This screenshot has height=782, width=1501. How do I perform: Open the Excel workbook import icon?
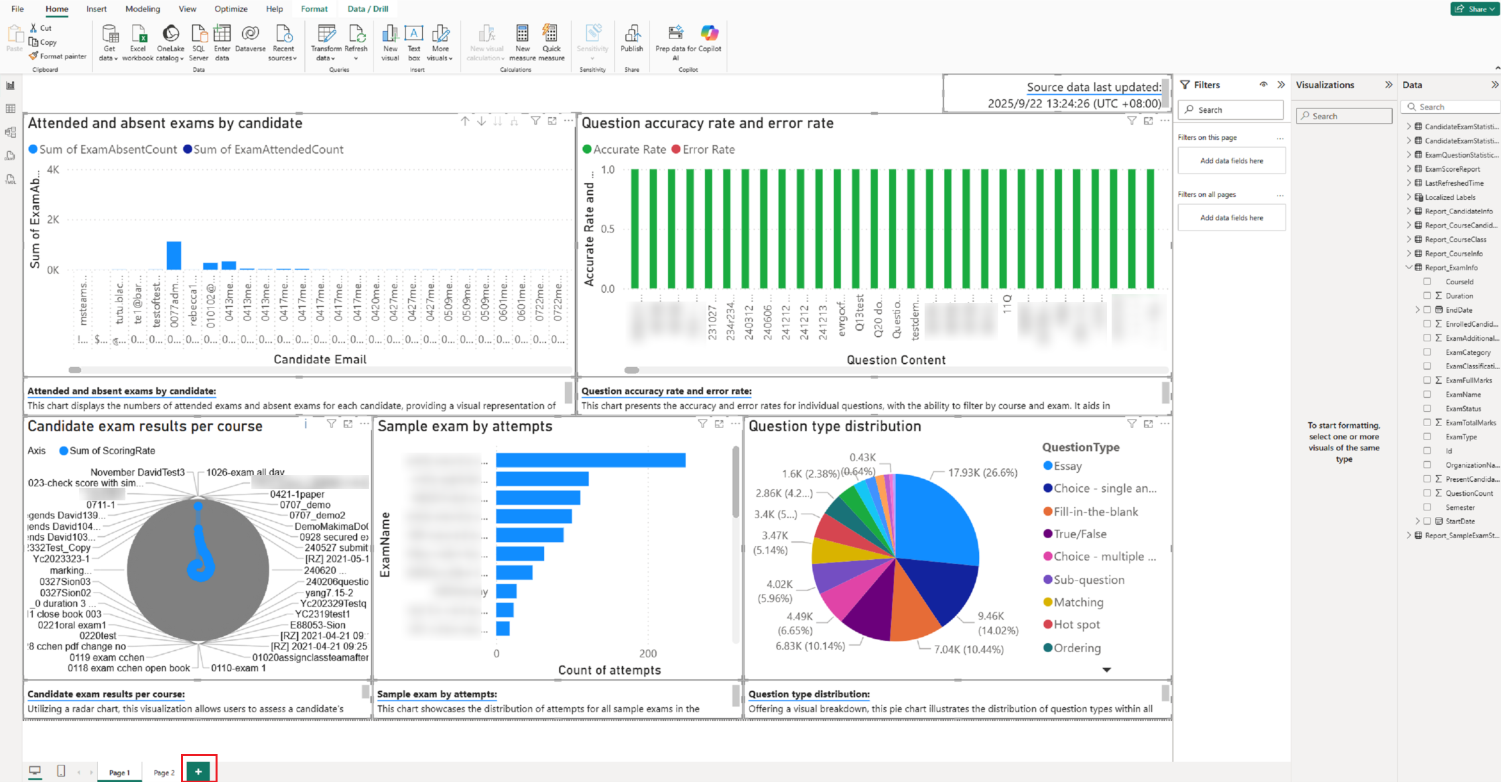click(x=138, y=34)
